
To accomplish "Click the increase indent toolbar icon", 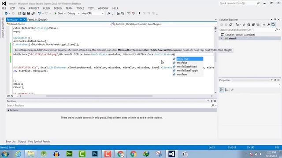I will pyautogui.click(x=122, y=14).
